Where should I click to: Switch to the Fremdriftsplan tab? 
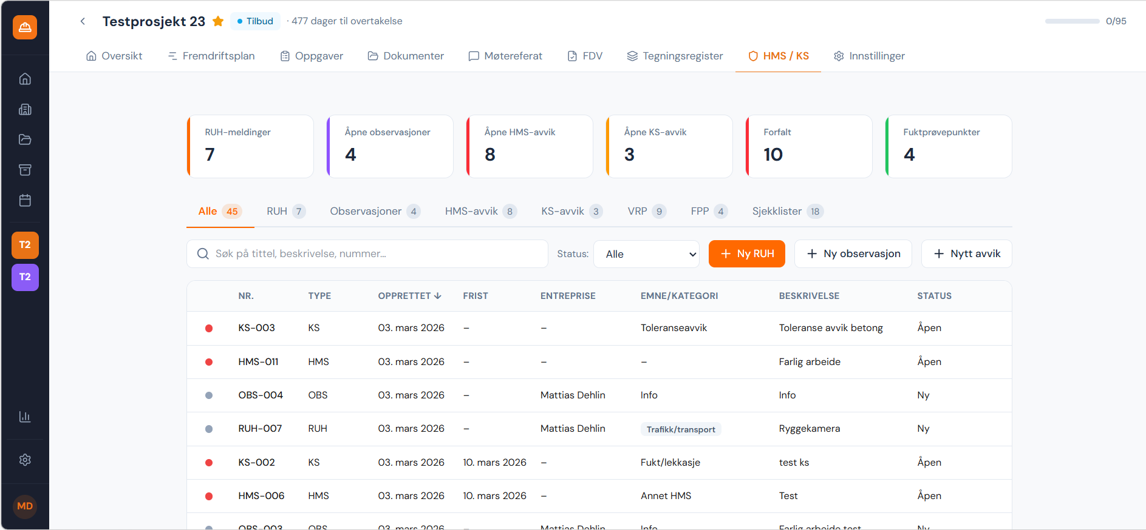tap(211, 56)
